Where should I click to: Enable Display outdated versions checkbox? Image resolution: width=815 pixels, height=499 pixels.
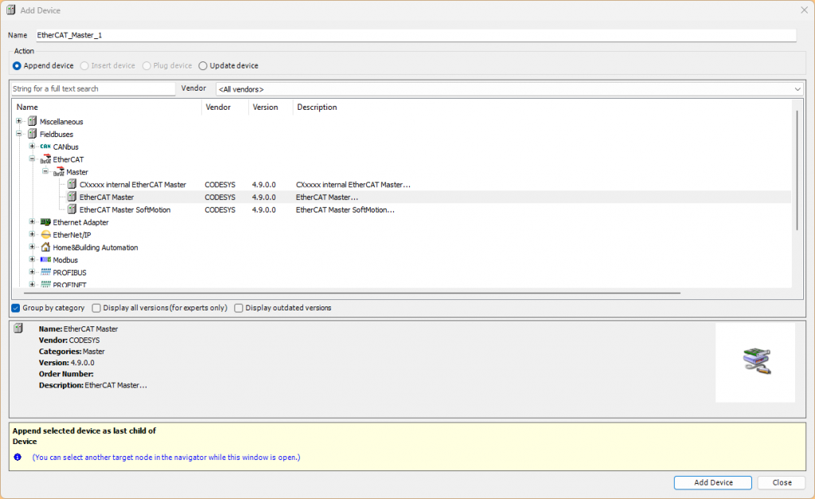pyautogui.click(x=239, y=308)
